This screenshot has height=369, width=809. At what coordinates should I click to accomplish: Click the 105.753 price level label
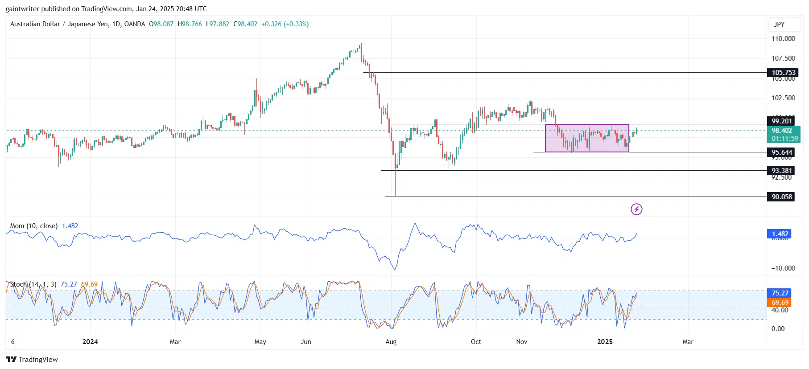coord(783,73)
